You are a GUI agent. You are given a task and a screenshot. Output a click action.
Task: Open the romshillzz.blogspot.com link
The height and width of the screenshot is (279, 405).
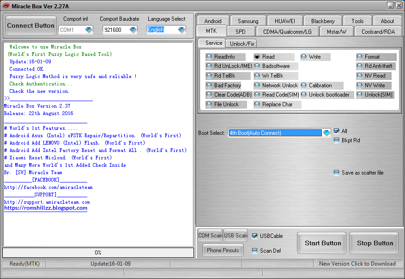[x=46, y=208]
